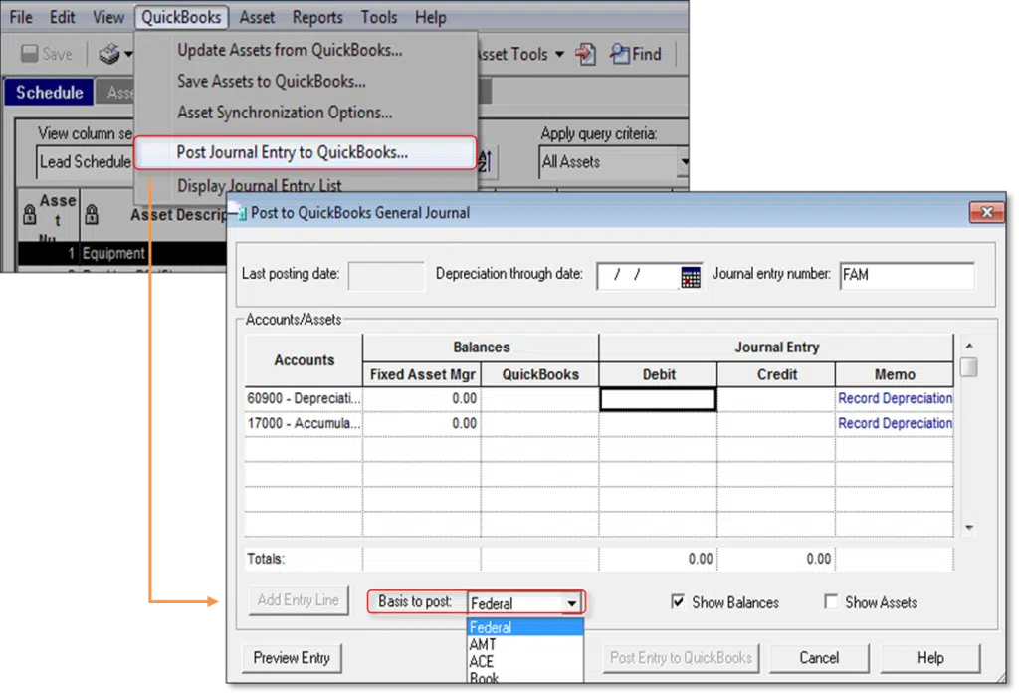The height and width of the screenshot is (696, 1019).
Task: Open the File menu
Action: (21, 17)
